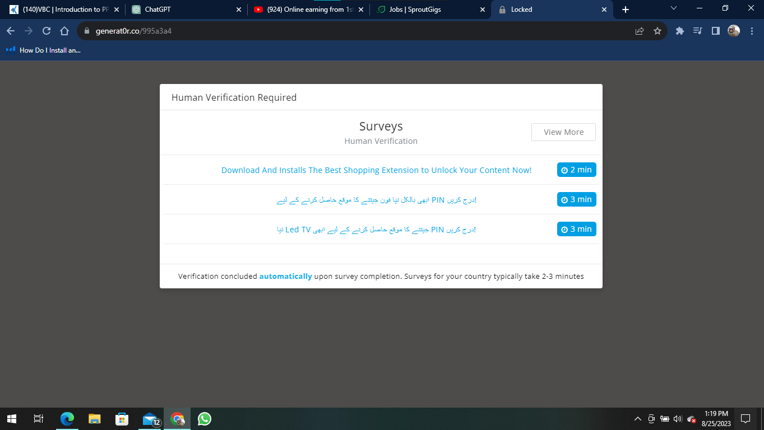
Task: Click the share page icon in address bar
Action: pyautogui.click(x=640, y=31)
